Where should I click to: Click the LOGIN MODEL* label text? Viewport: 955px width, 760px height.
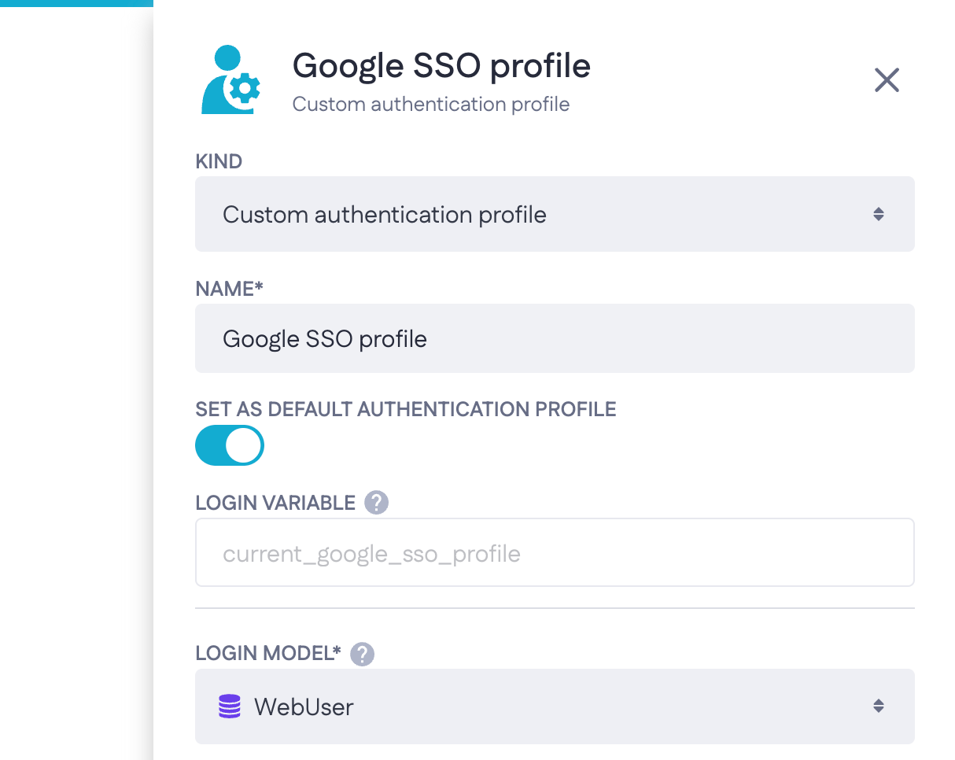point(267,654)
